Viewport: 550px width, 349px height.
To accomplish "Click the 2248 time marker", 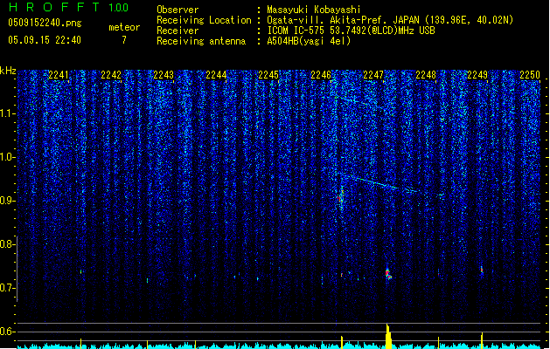I will (x=426, y=75).
